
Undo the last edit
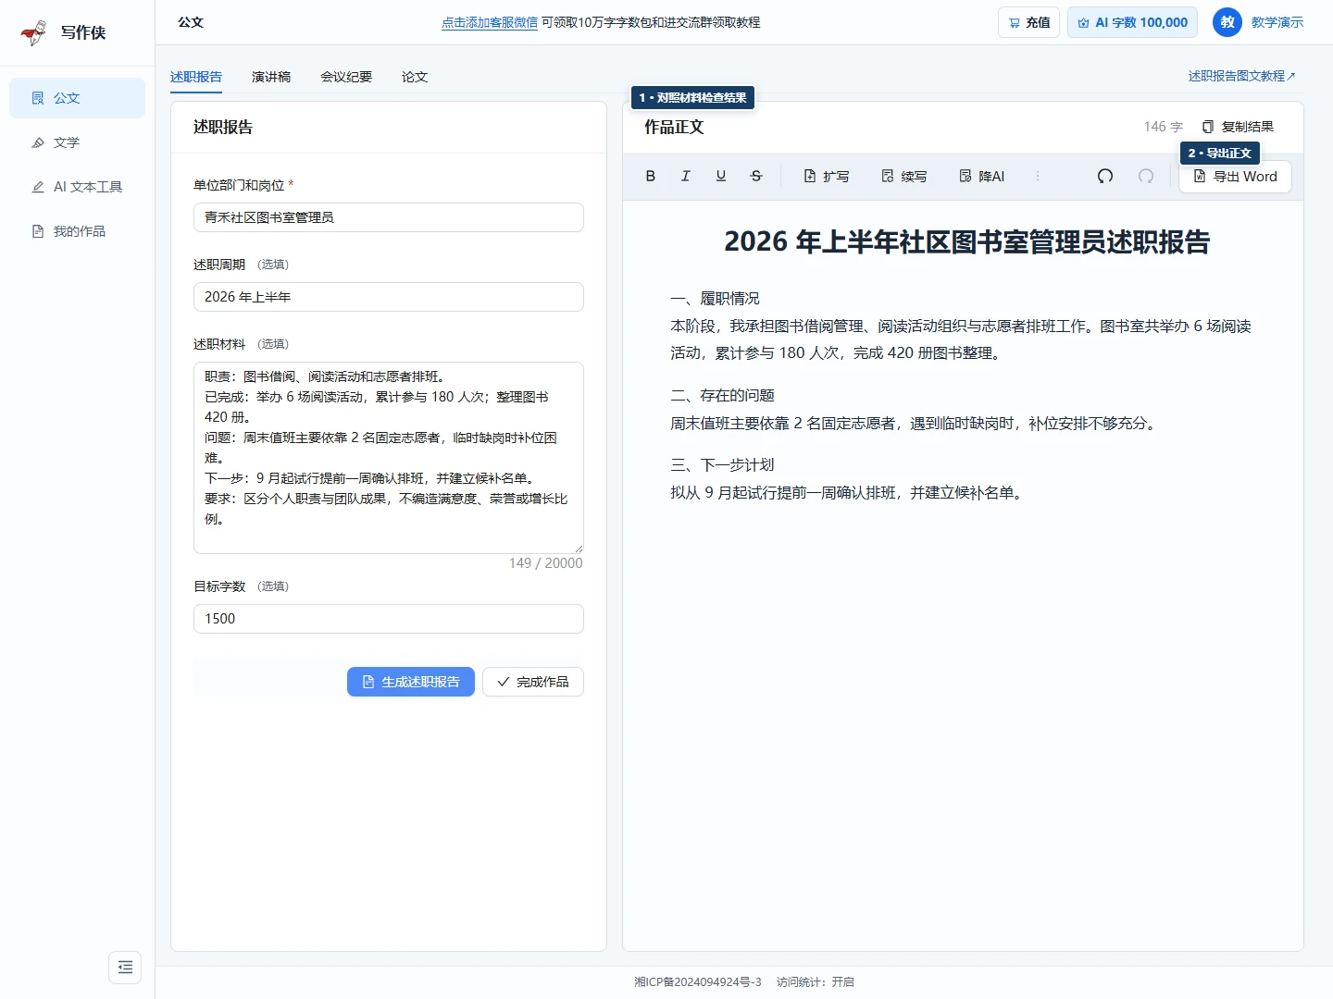tap(1105, 176)
